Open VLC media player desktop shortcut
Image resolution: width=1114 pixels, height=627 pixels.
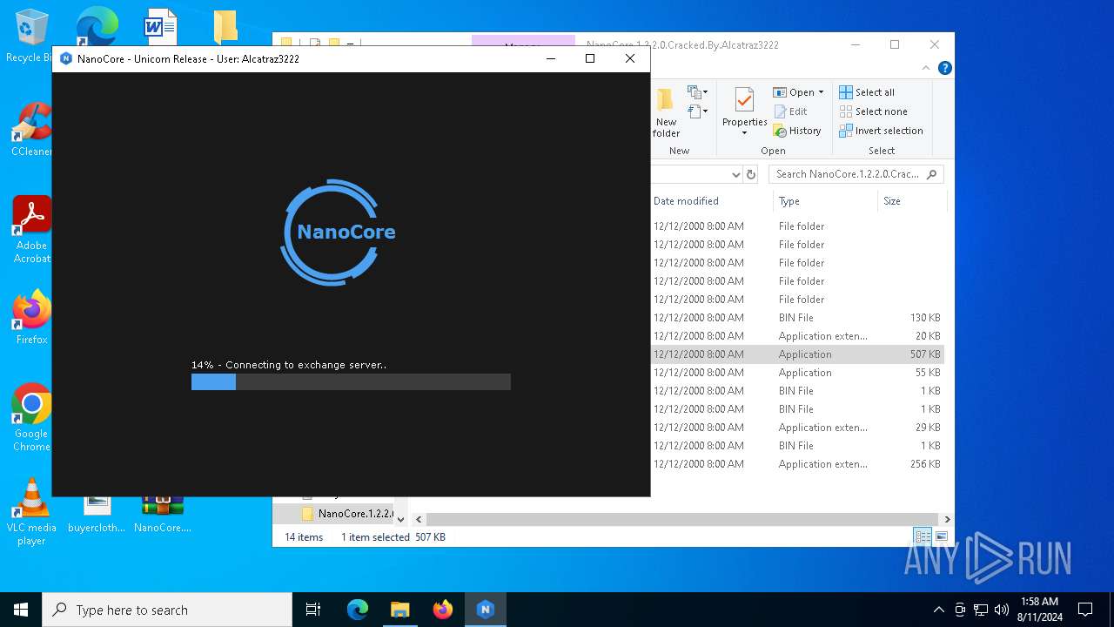tap(31, 512)
